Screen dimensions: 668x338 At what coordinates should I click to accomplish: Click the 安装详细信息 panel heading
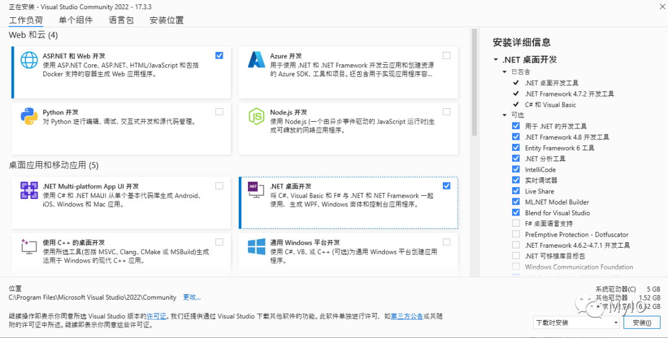point(522,42)
